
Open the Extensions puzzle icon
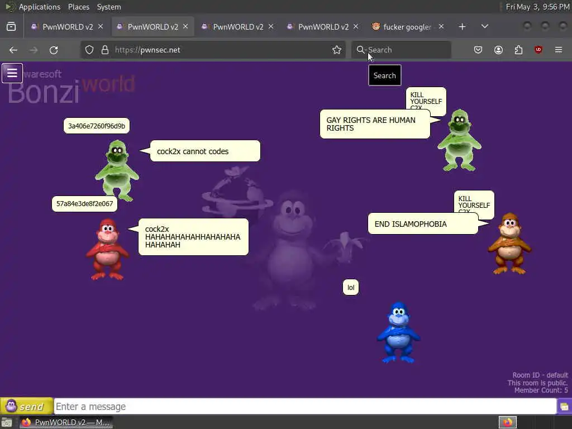coord(518,50)
